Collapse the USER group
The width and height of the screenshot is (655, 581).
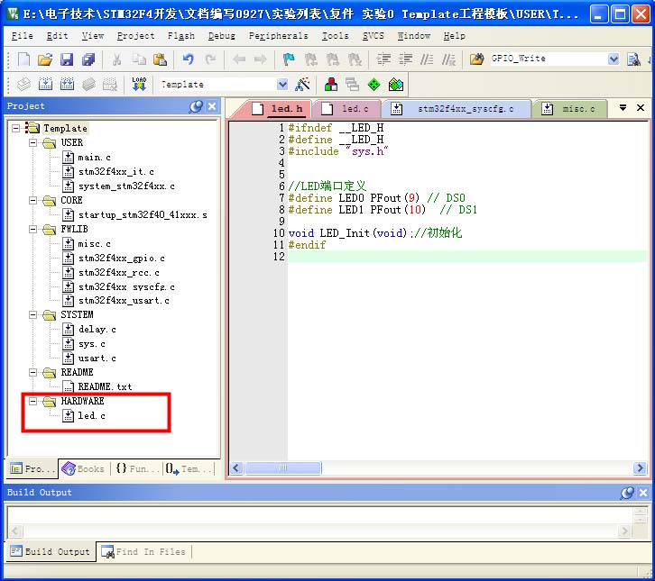pyautogui.click(x=32, y=142)
